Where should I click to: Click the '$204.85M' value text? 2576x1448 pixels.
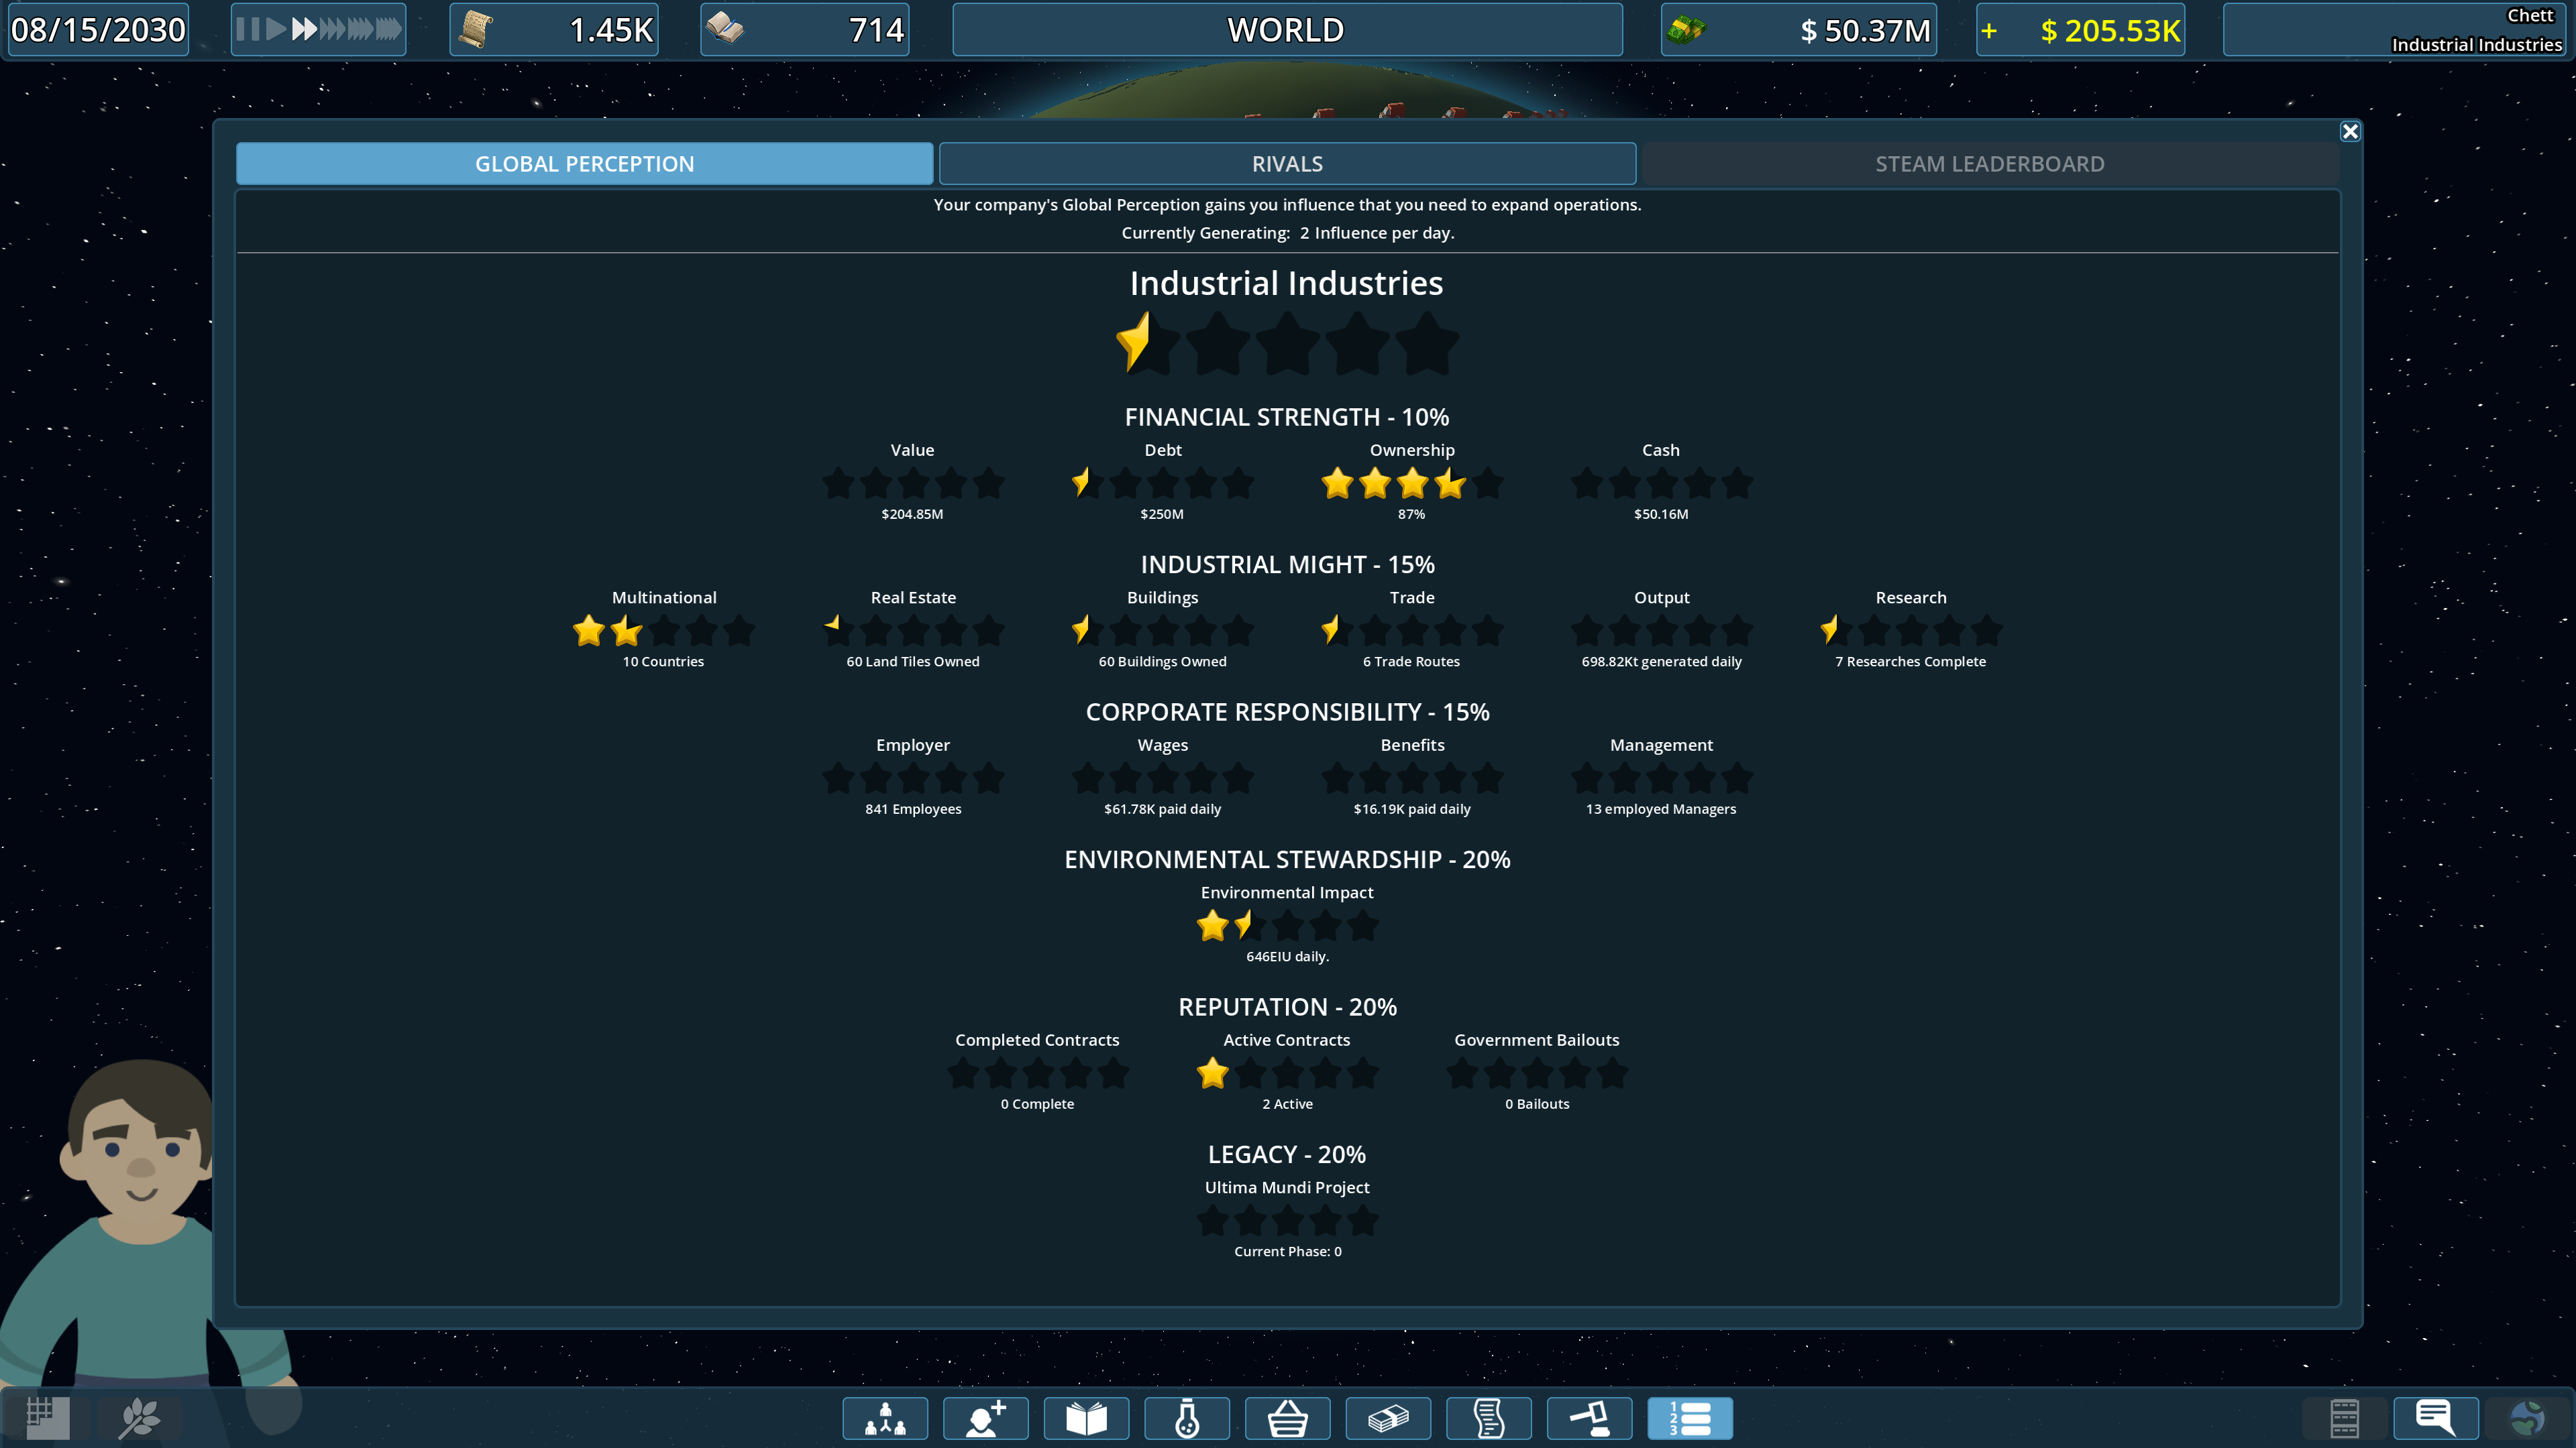(912, 515)
